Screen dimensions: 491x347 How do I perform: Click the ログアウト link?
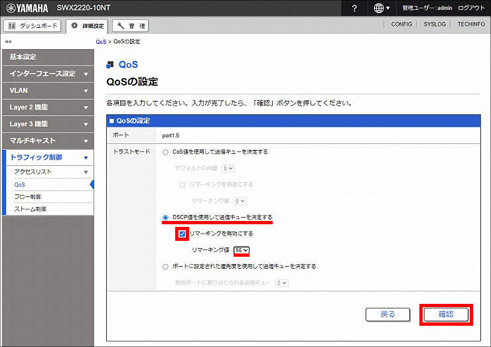coord(471,8)
